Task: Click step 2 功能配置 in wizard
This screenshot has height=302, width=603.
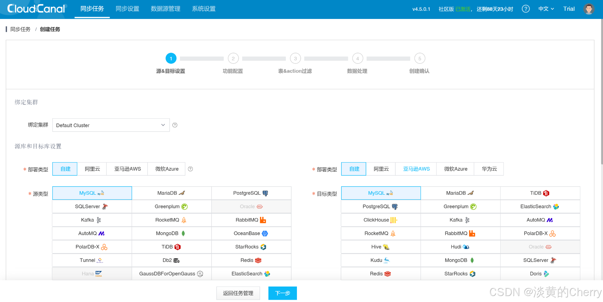Action: click(x=233, y=63)
